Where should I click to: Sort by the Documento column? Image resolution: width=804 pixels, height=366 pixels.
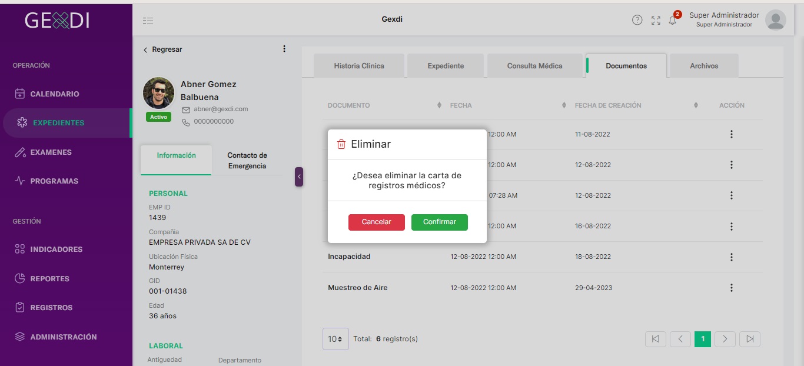[439, 105]
